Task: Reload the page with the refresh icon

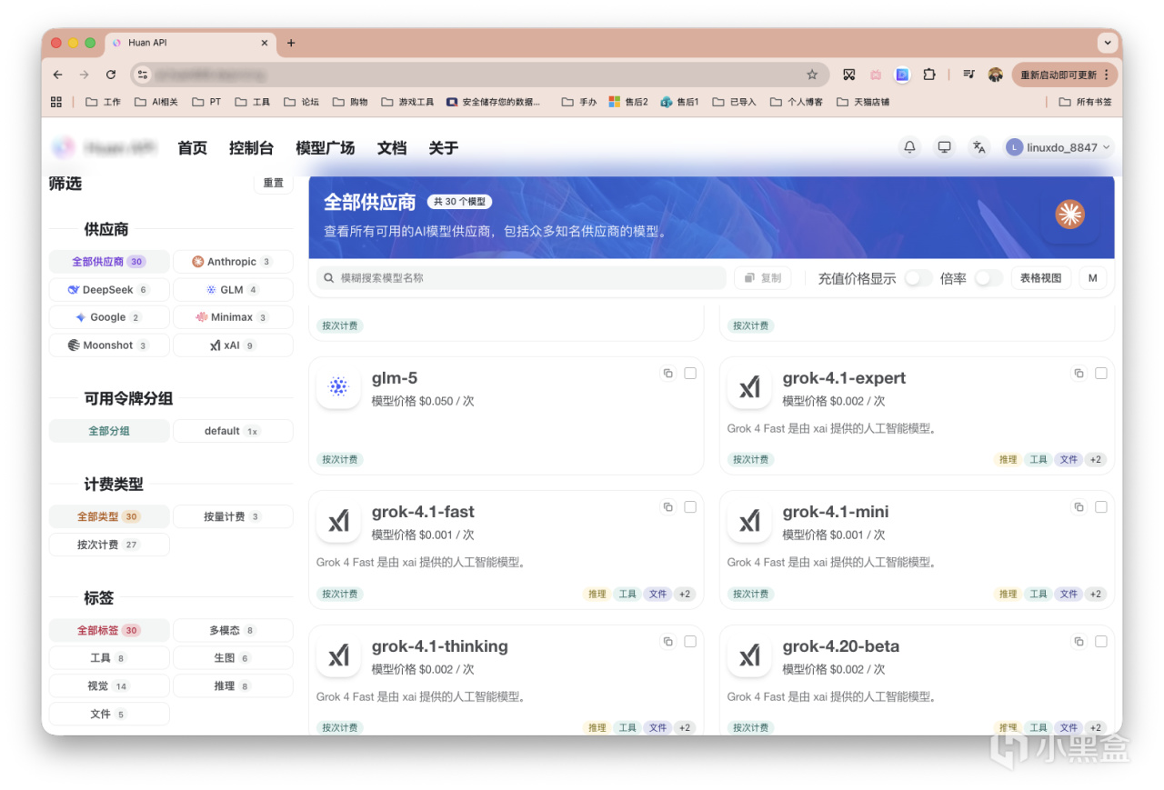Action: [x=111, y=75]
